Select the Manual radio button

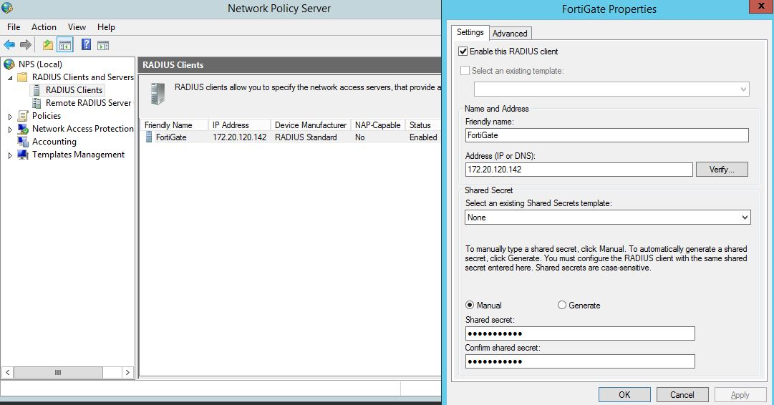(x=470, y=306)
